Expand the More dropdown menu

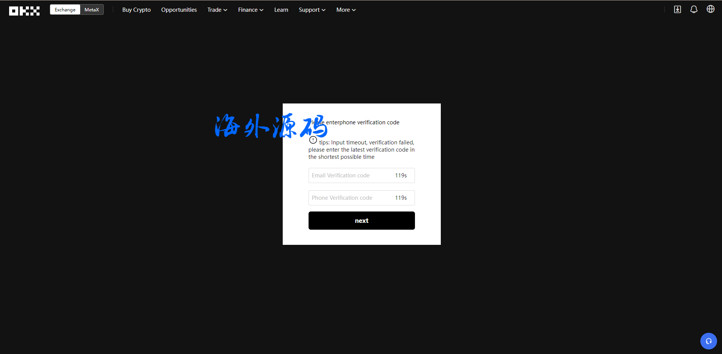point(346,10)
